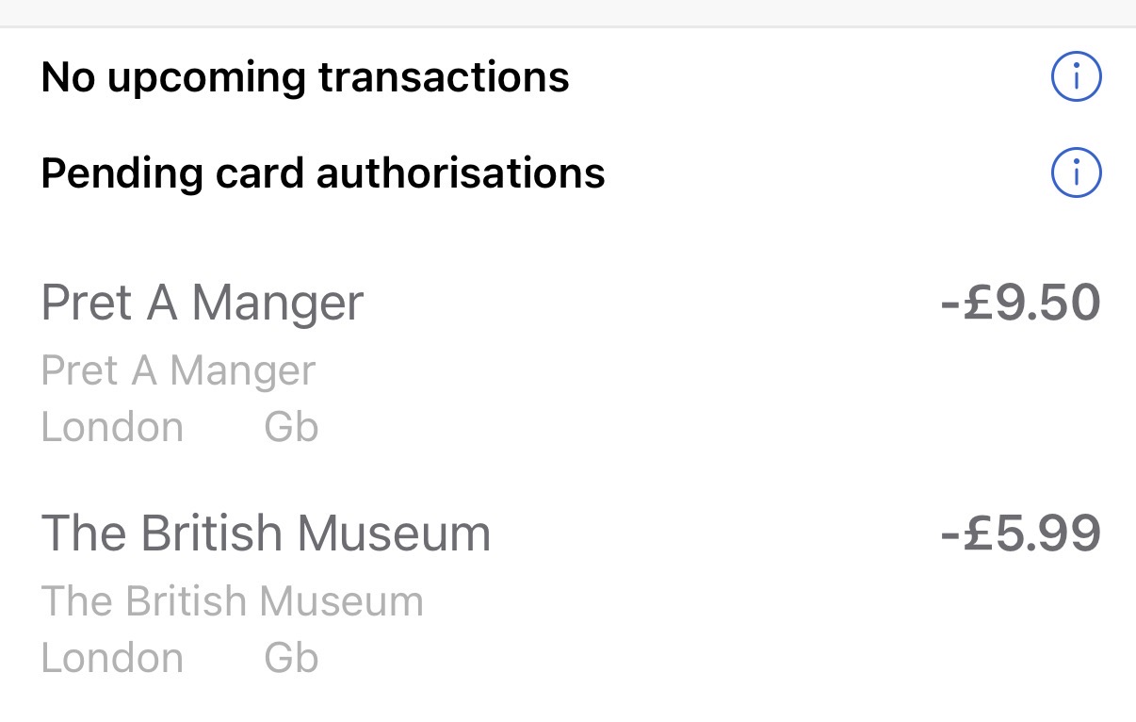Tap the word Manger in the dark transaction title
The height and width of the screenshot is (722, 1136).
click(277, 304)
